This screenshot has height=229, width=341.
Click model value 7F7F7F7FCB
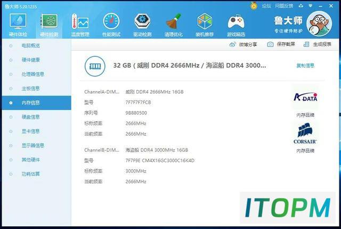(x=138, y=102)
